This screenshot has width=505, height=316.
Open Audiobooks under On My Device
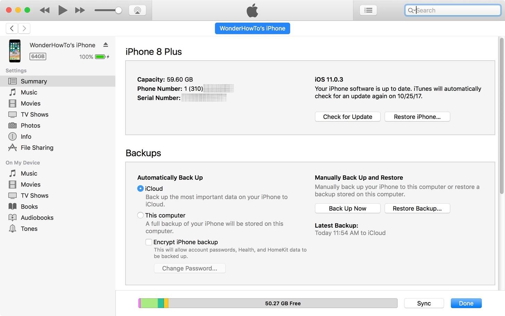click(x=37, y=218)
